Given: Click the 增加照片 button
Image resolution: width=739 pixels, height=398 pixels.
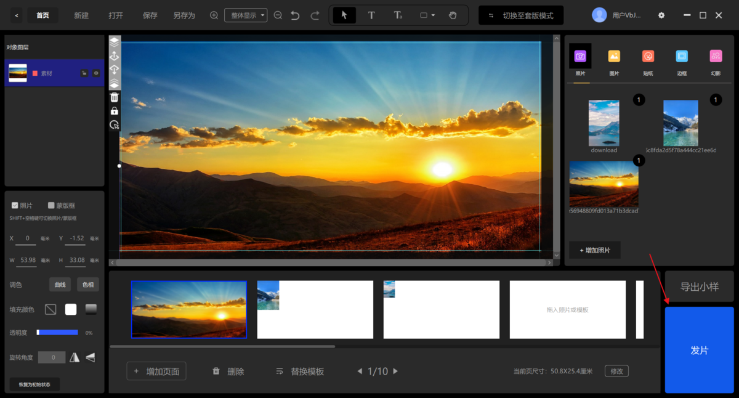Looking at the screenshot, I should (x=595, y=250).
